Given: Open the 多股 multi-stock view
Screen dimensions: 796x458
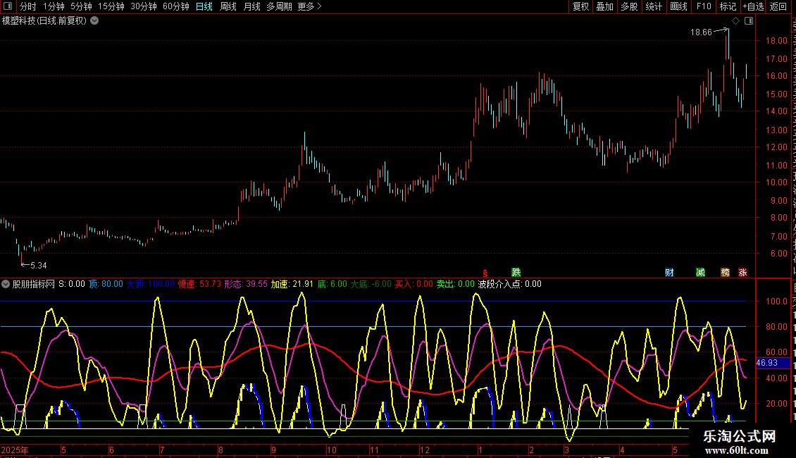Looking at the screenshot, I should (630, 6).
